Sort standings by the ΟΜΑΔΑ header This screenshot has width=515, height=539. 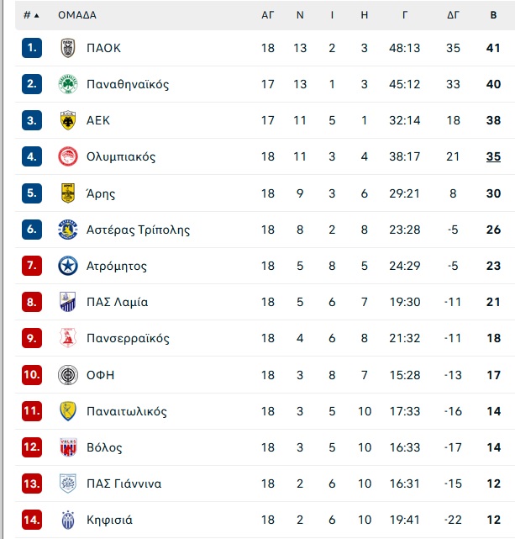pyautogui.click(x=77, y=15)
